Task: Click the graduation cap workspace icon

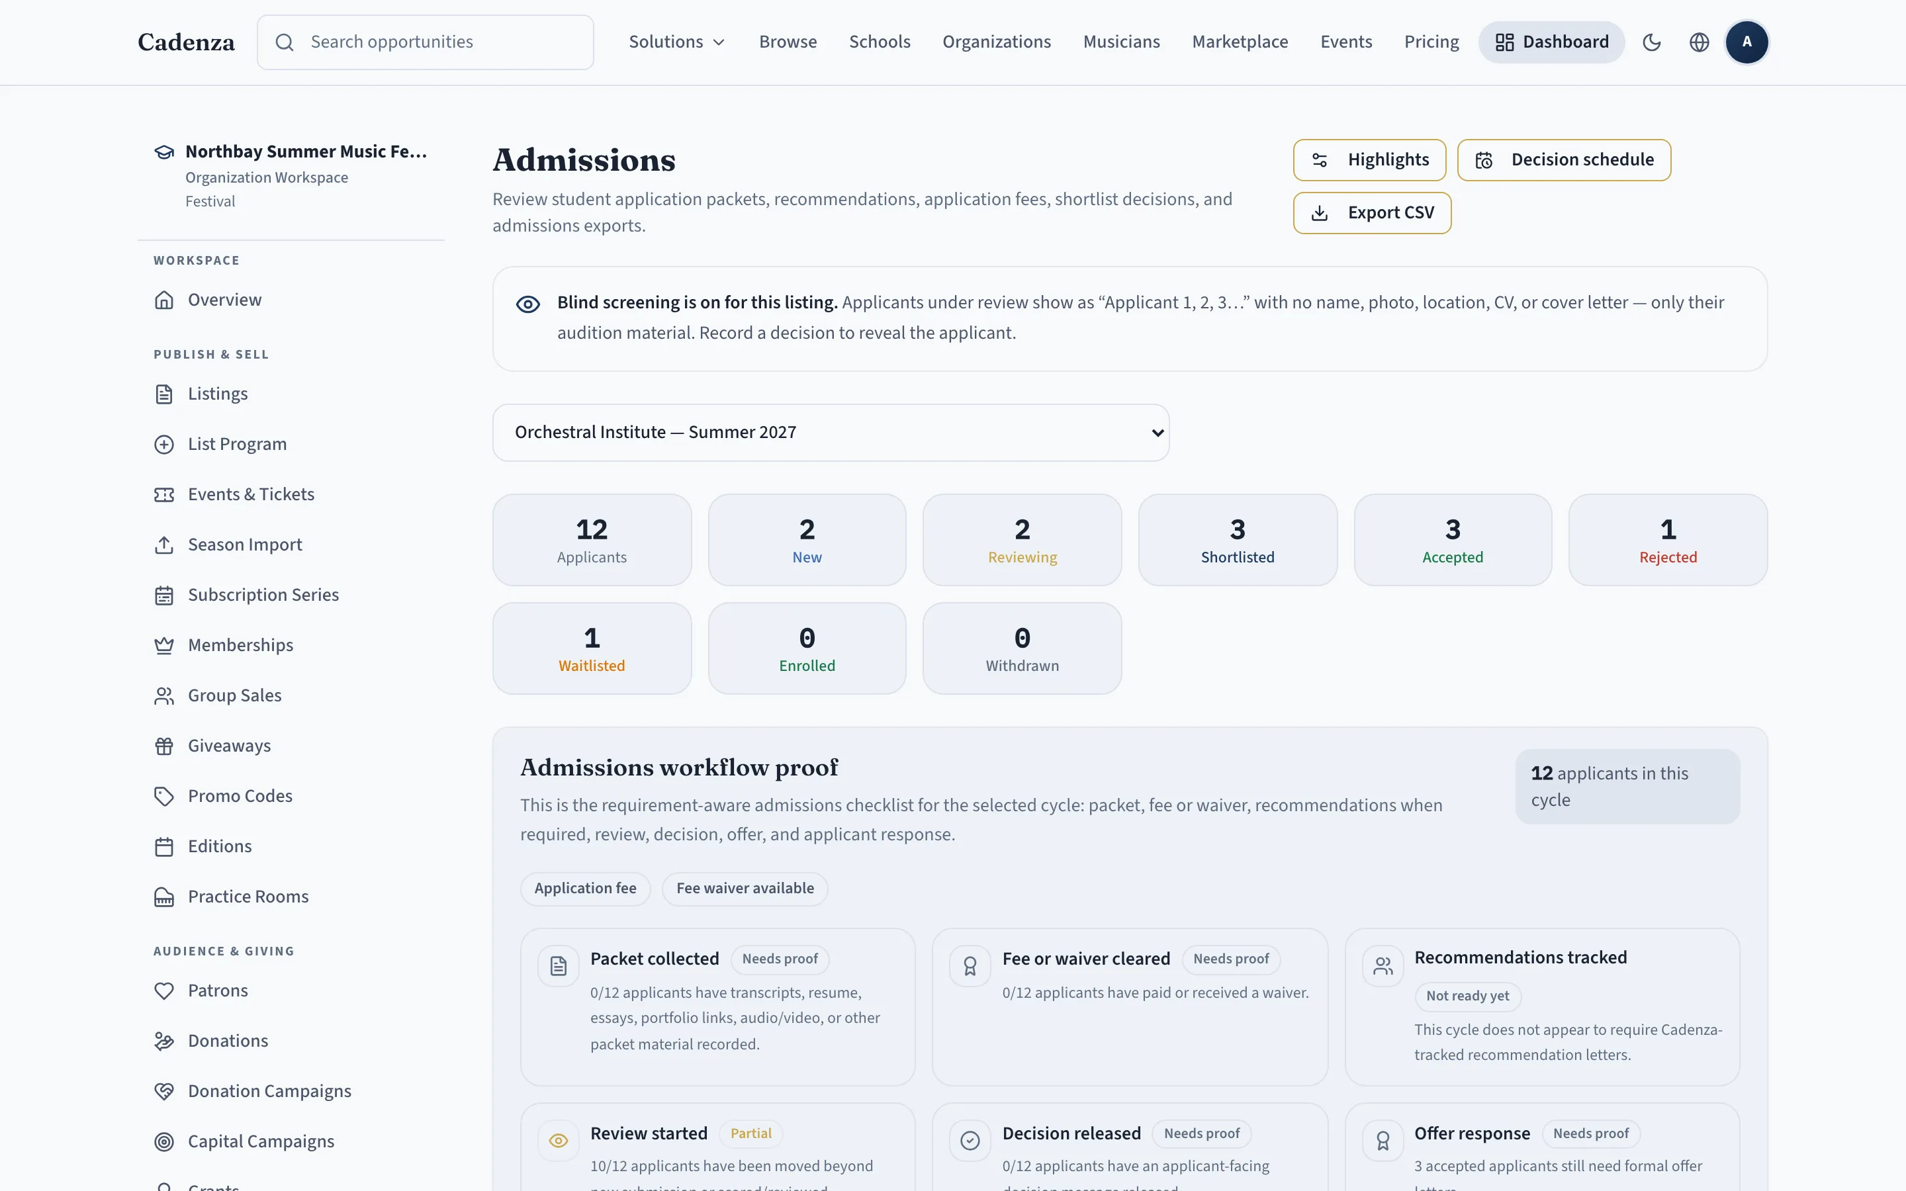Action: pyautogui.click(x=164, y=152)
